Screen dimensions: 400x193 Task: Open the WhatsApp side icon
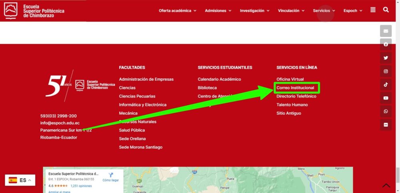coord(386,111)
